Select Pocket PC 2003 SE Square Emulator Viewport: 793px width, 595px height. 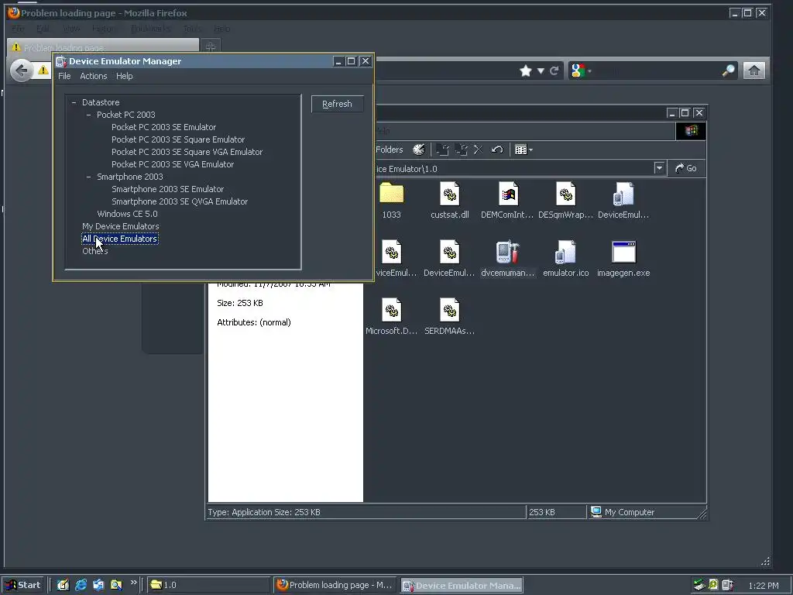pyautogui.click(x=178, y=139)
